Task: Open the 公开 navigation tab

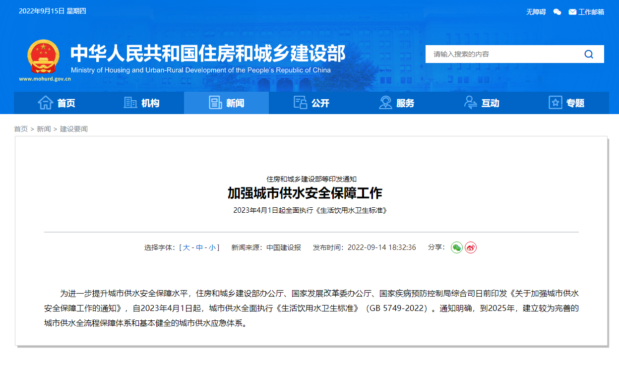Action: (311, 103)
